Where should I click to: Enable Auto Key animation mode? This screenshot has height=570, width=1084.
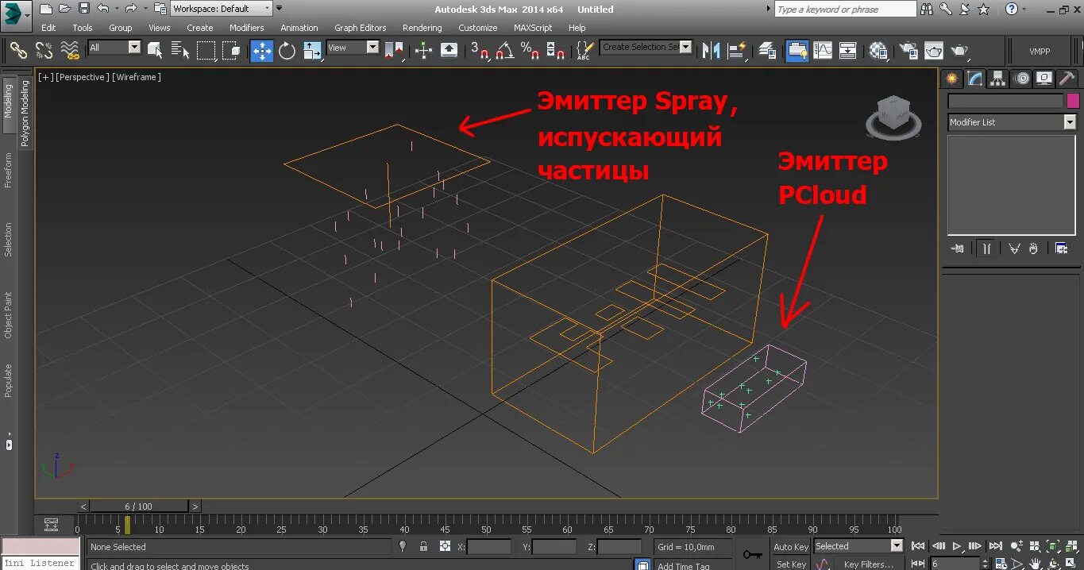point(790,546)
